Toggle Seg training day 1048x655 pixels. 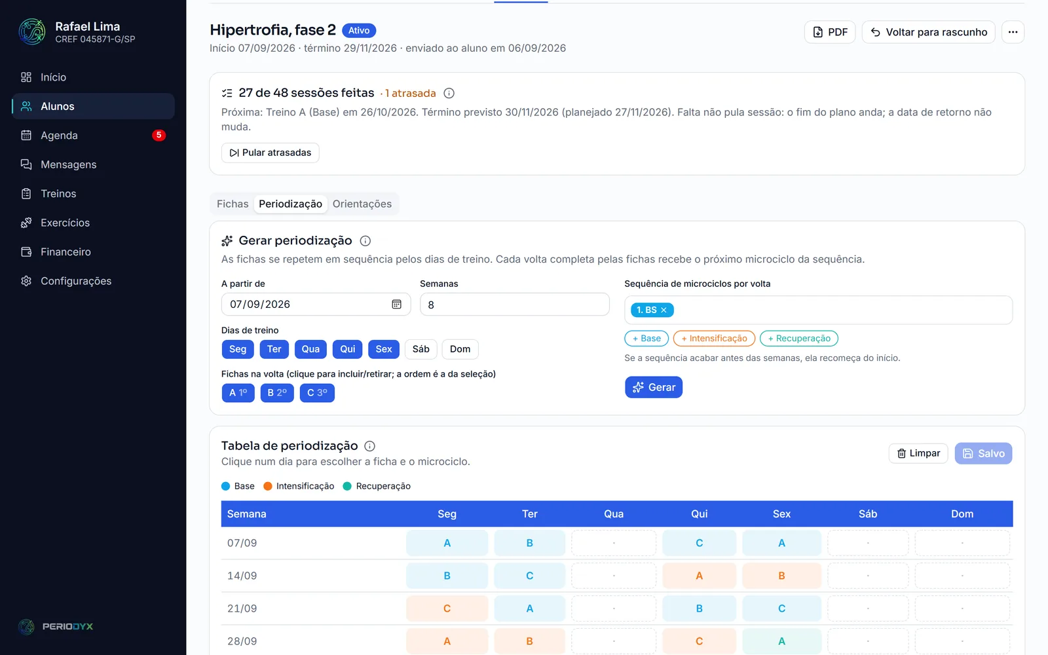(238, 349)
